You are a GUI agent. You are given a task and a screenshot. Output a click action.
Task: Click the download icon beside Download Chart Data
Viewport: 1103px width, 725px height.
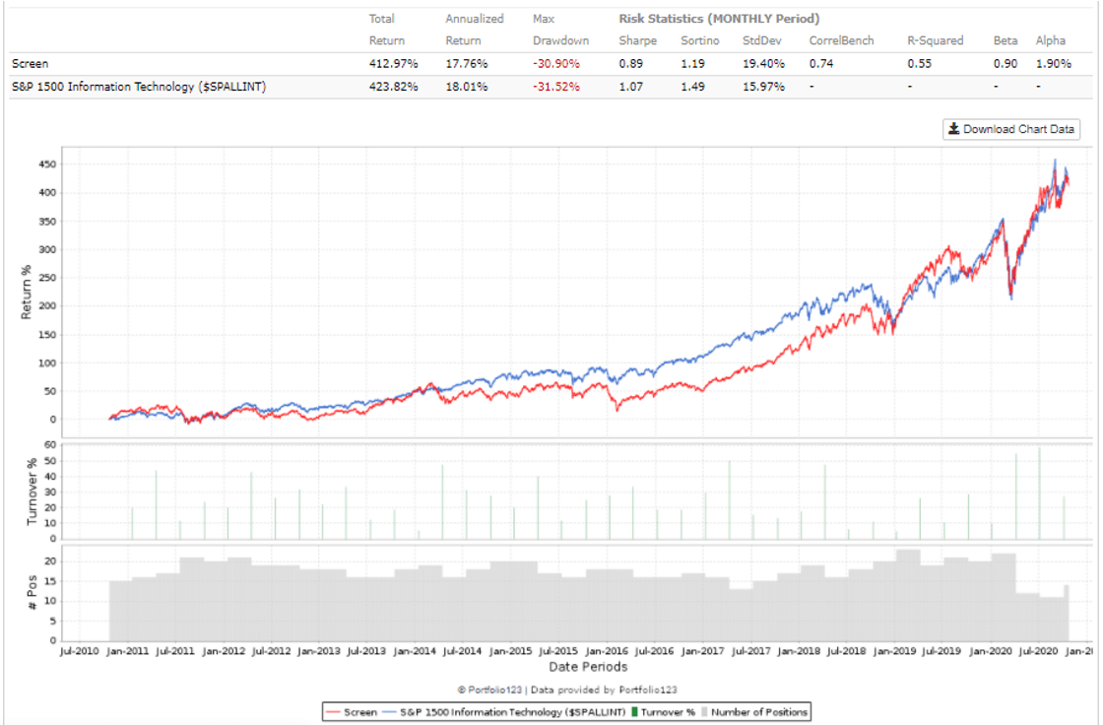coord(954,129)
